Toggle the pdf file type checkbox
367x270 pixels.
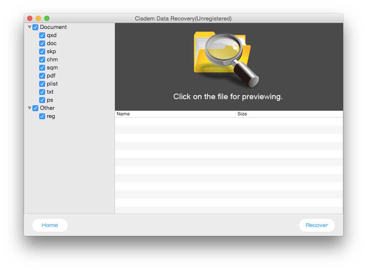point(42,76)
